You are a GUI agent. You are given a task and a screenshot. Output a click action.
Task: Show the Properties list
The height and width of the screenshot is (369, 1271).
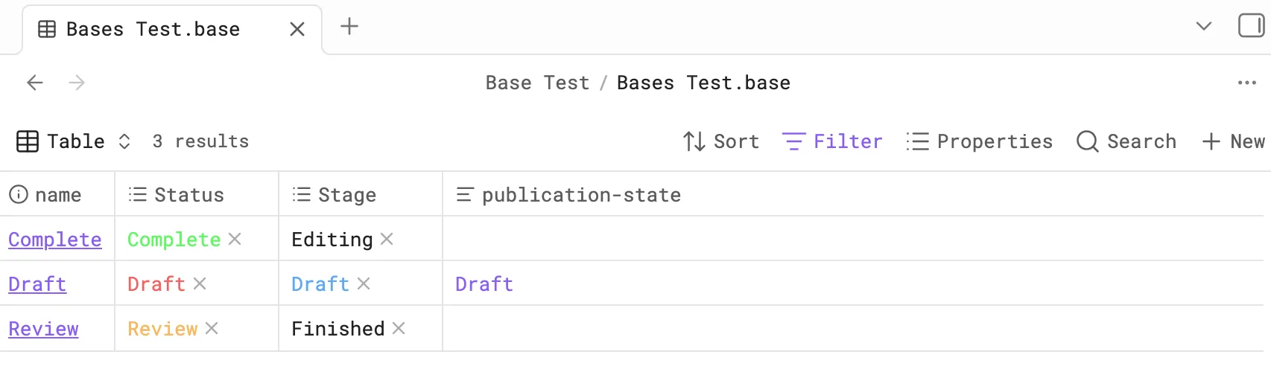coord(979,141)
